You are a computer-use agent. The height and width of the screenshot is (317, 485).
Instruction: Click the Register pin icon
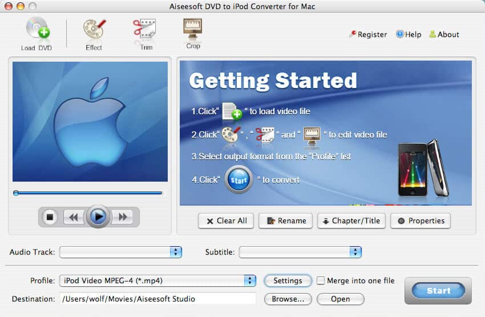click(x=353, y=34)
